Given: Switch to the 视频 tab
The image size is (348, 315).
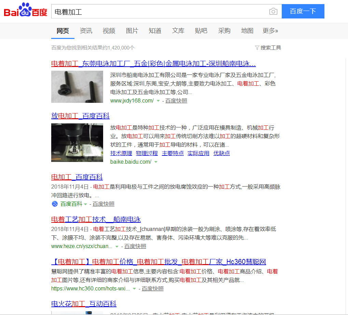Looking at the screenshot, I should [x=109, y=31].
